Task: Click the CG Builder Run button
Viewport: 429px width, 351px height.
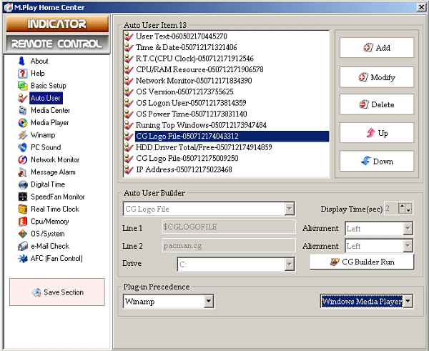Action: [362, 262]
